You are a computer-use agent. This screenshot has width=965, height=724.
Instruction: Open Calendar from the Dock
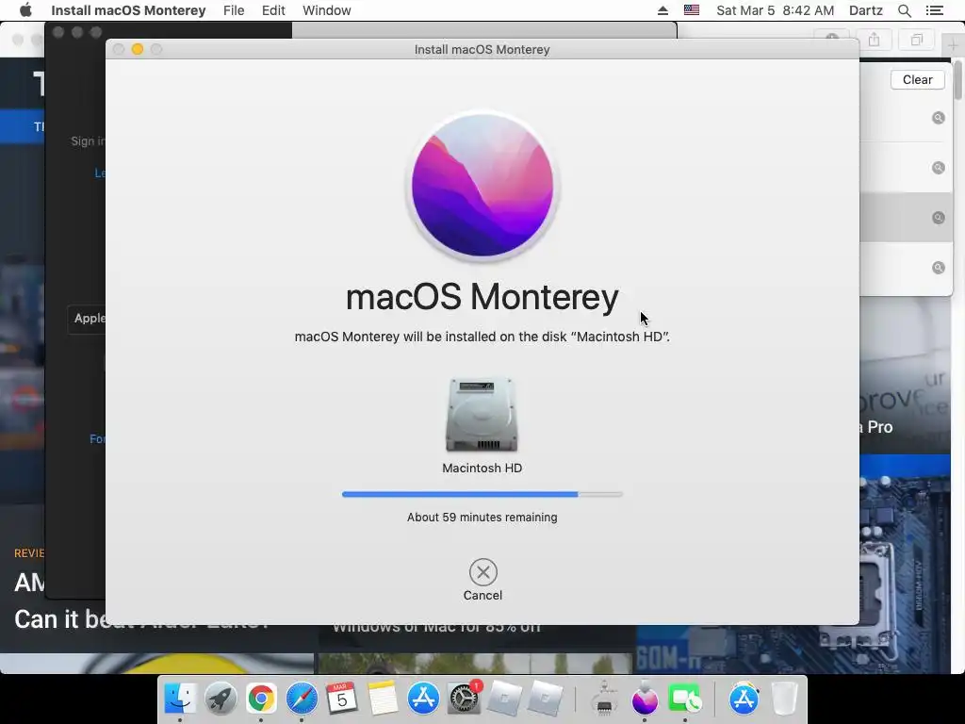tap(341, 699)
